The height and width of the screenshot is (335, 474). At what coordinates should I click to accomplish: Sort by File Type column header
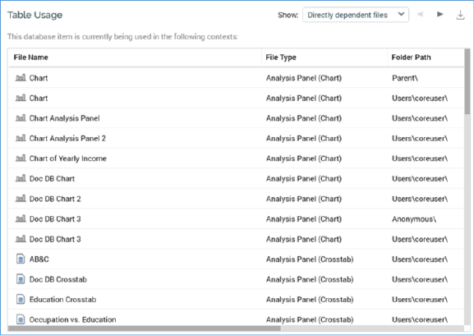(281, 57)
